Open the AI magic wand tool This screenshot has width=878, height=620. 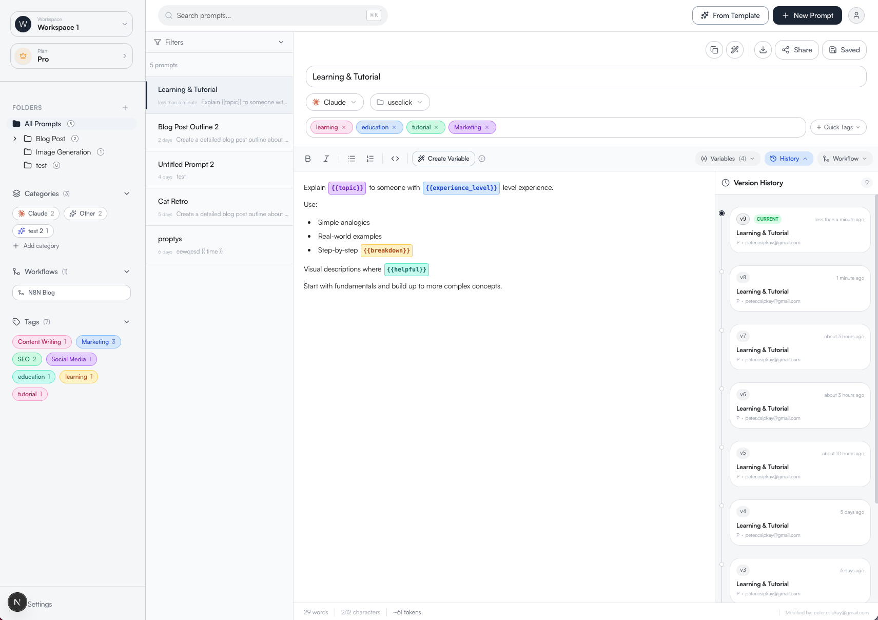coord(735,50)
